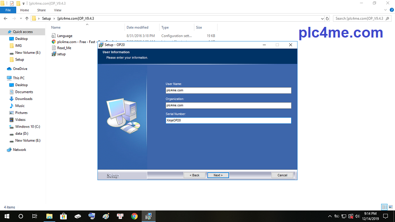This screenshot has width=395, height=222.
Task: Click the Explorer search box
Action: coord(362,19)
